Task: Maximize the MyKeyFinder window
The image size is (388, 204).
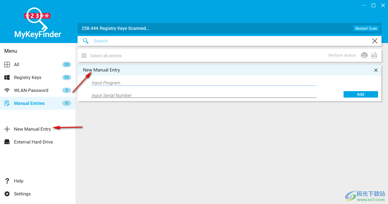Action: click(x=373, y=5)
